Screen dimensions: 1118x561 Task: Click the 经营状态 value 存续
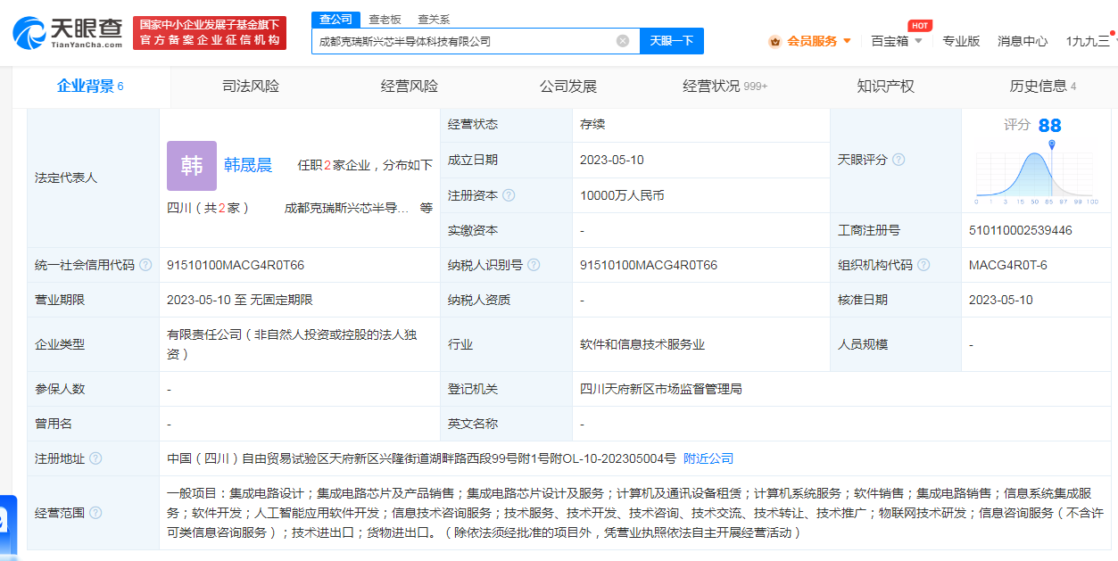pos(592,124)
